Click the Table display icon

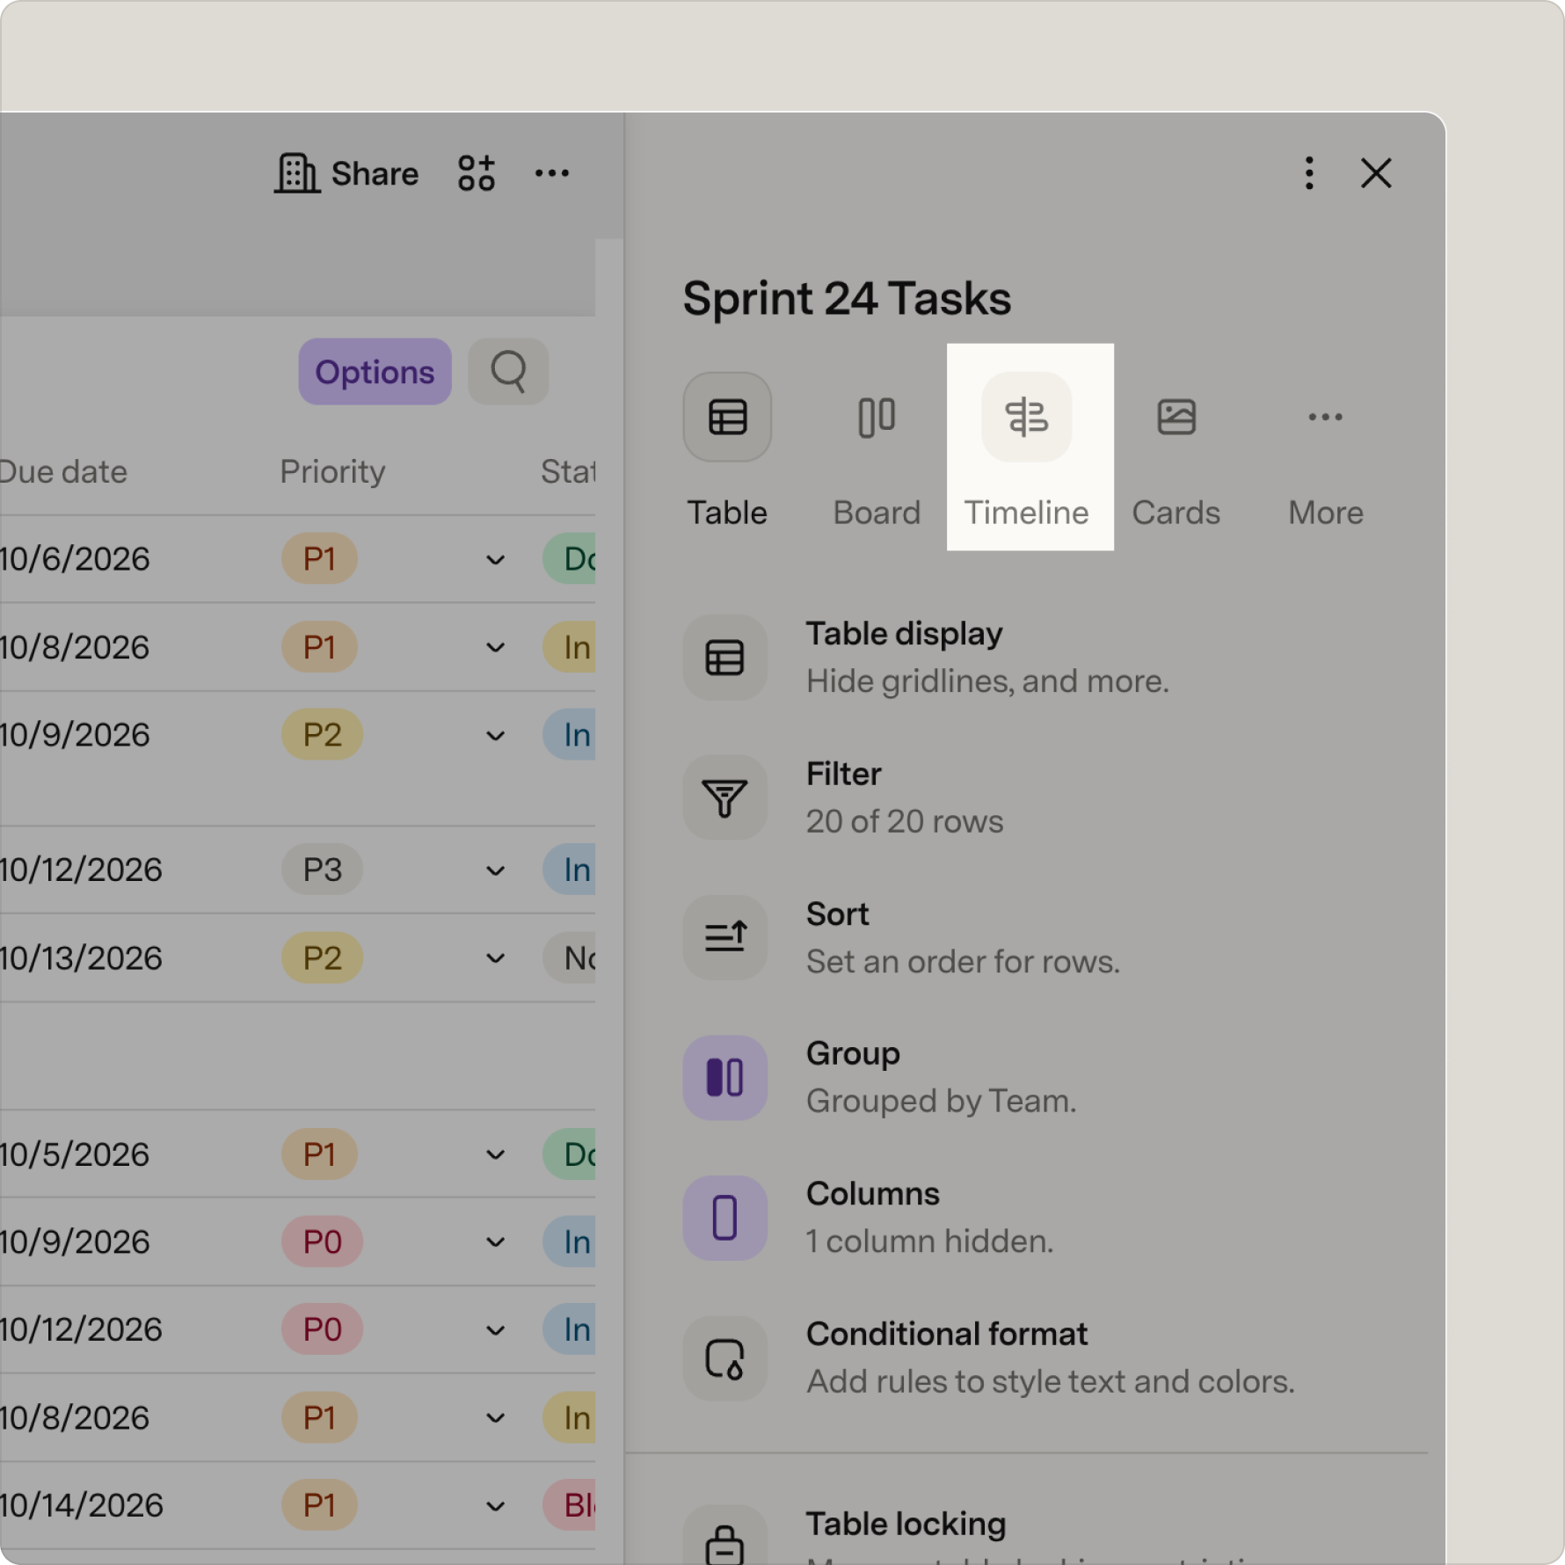725,658
